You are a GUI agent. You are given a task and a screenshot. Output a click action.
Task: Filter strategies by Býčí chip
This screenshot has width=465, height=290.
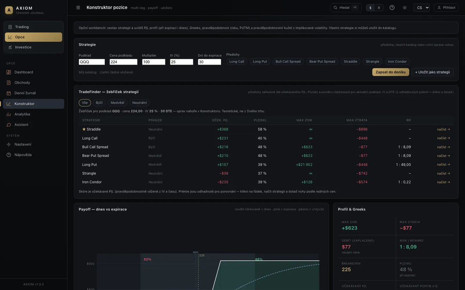click(x=99, y=103)
